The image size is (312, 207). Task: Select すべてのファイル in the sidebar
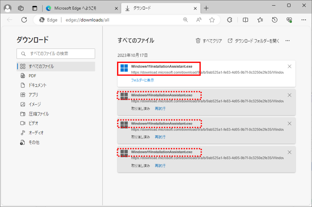pyautogui.click(x=56, y=66)
